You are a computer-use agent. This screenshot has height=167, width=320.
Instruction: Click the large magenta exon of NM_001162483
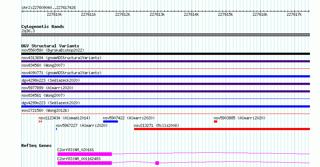coord(85,163)
